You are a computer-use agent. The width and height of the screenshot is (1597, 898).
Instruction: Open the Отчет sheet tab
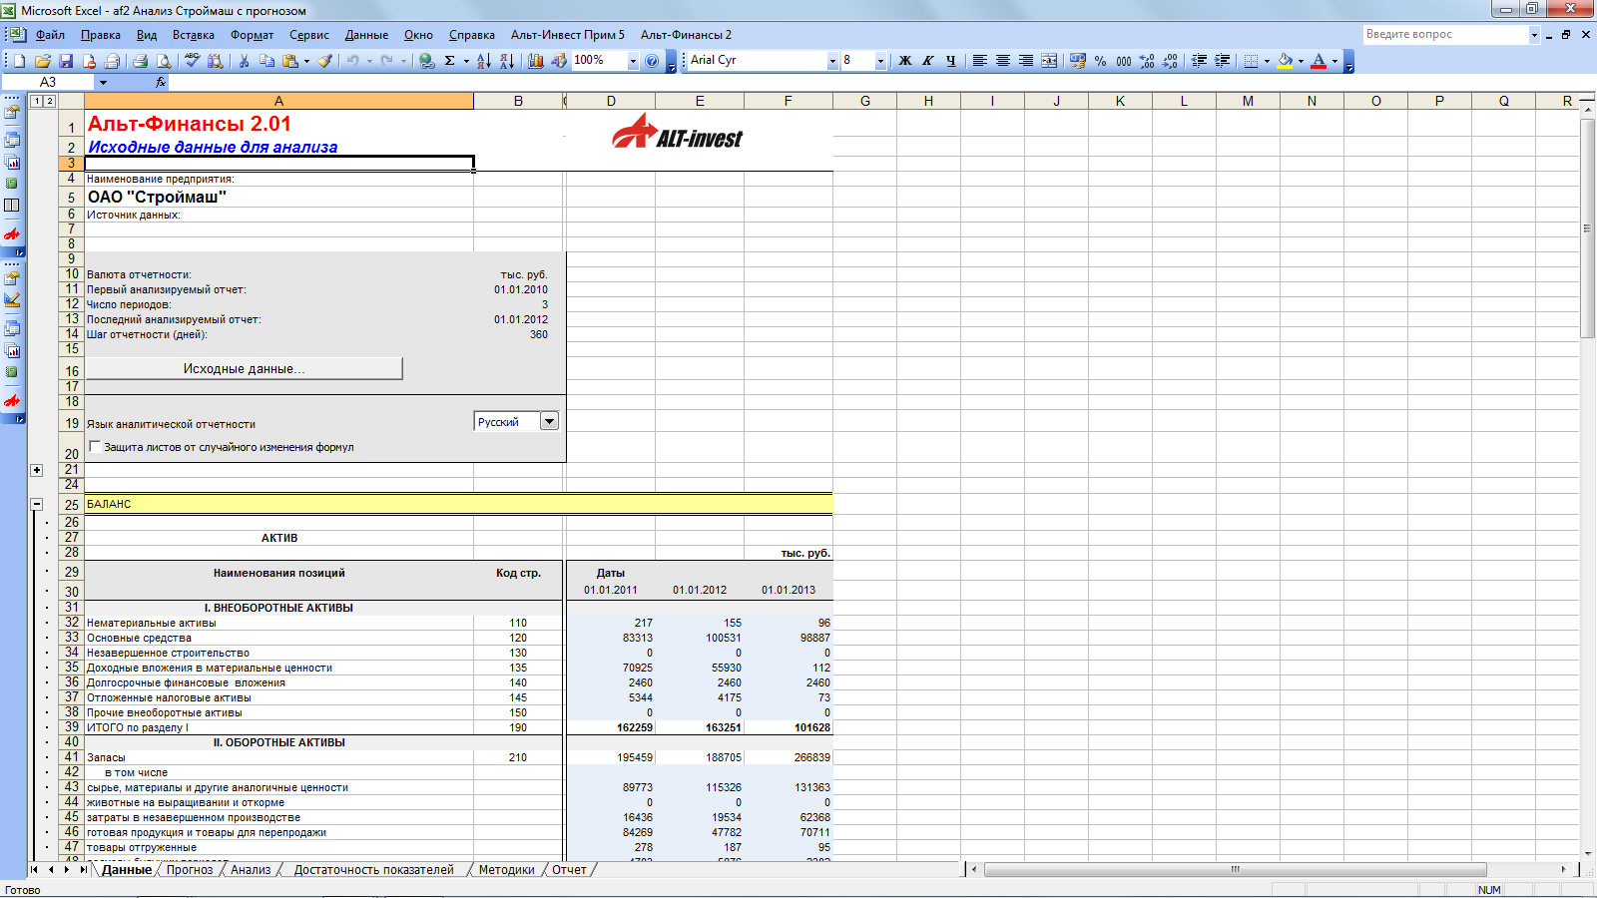[x=569, y=870]
